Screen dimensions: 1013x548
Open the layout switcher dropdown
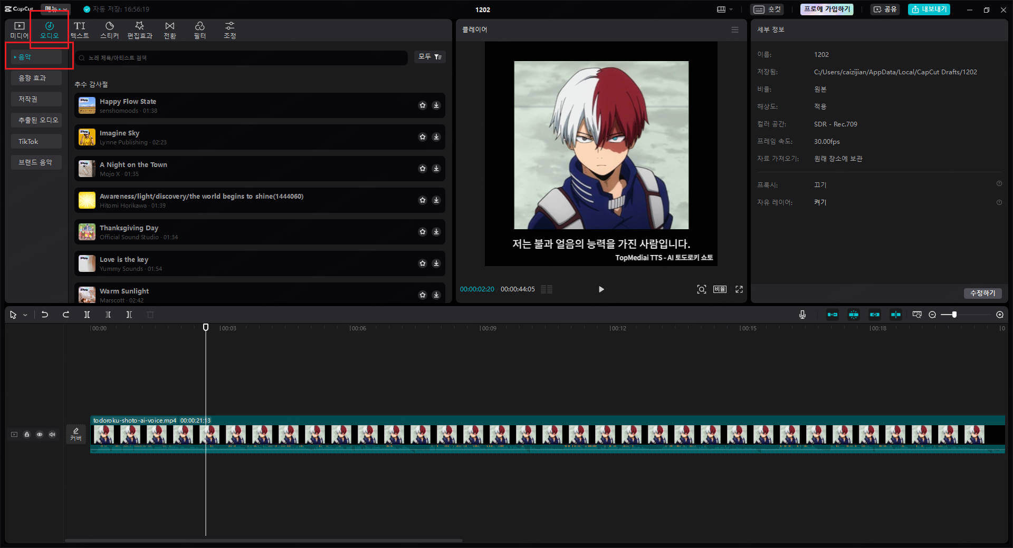click(725, 9)
